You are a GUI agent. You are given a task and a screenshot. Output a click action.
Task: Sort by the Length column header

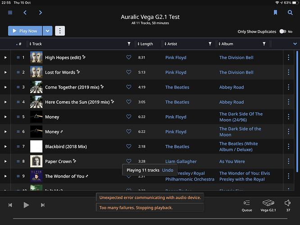[x=145, y=44]
